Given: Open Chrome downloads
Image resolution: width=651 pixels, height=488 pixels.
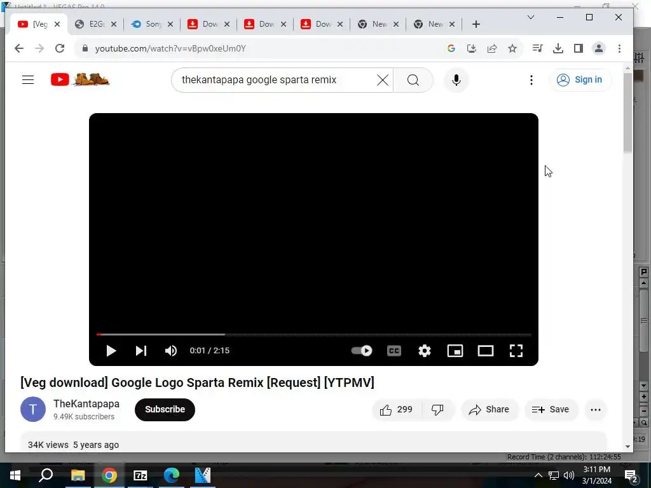Looking at the screenshot, I should (558, 48).
